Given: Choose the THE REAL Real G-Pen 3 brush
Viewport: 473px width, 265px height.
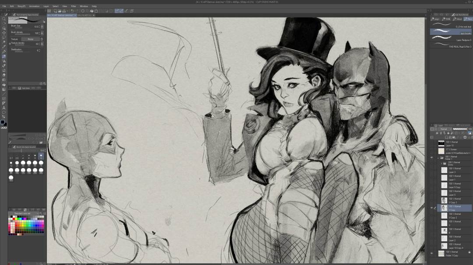Looking at the screenshot, I should (451, 45).
